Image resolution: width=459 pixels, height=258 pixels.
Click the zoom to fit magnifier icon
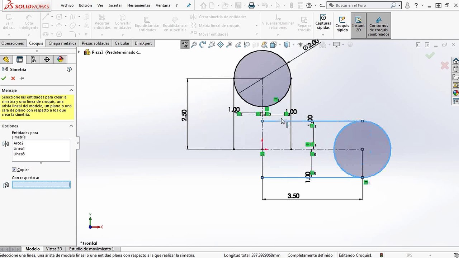point(194,45)
